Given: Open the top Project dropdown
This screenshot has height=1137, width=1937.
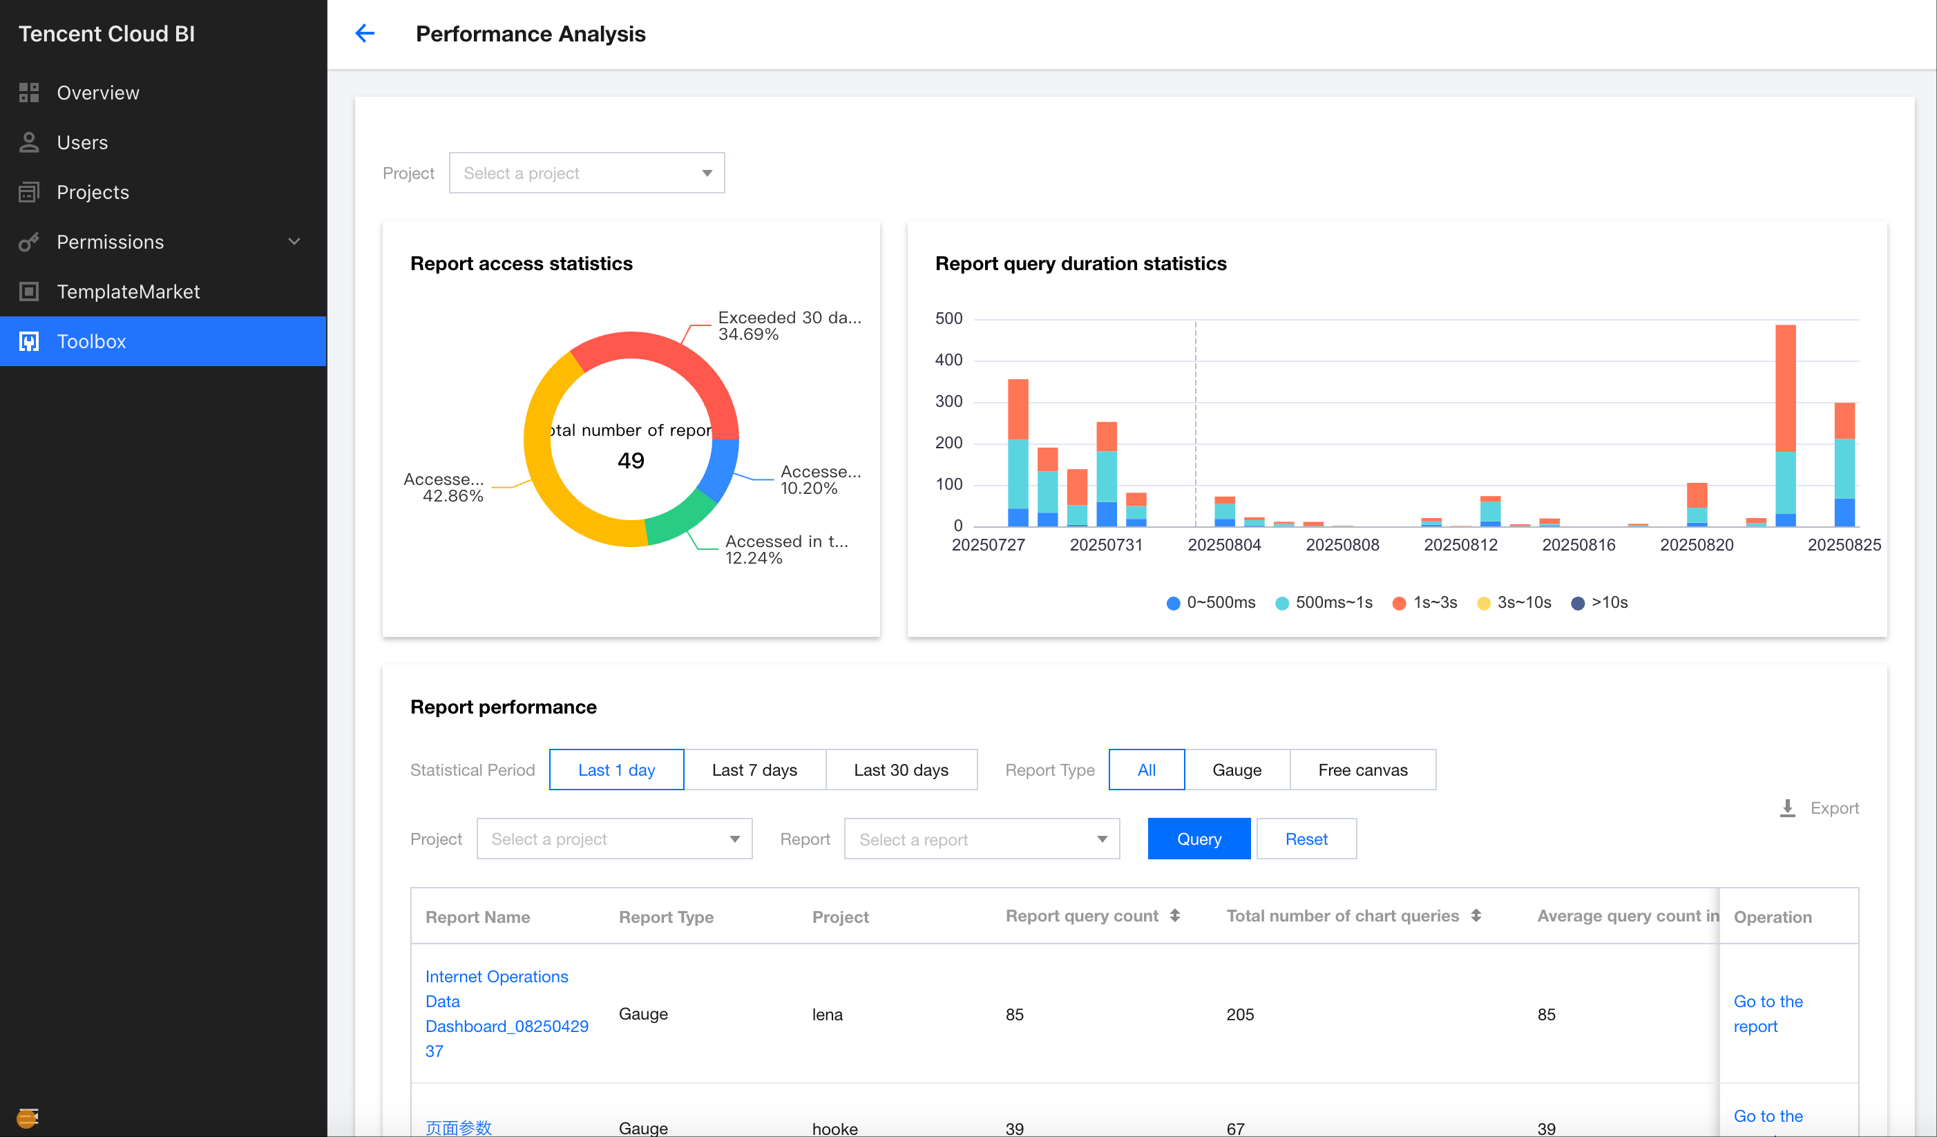Looking at the screenshot, I should point(586,173).
